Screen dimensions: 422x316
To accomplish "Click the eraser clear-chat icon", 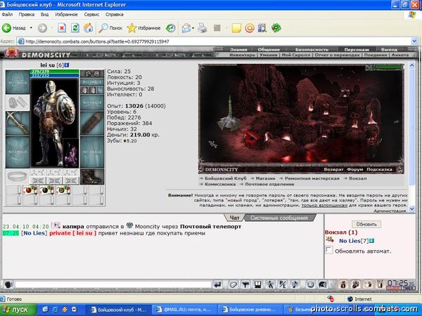I will tap(233, 284).
